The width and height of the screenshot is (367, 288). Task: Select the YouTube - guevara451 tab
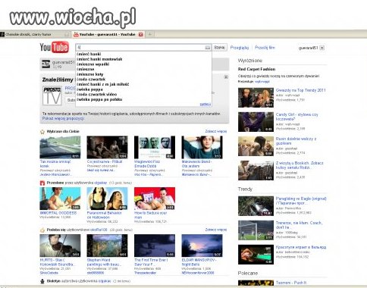pos(108,34)
